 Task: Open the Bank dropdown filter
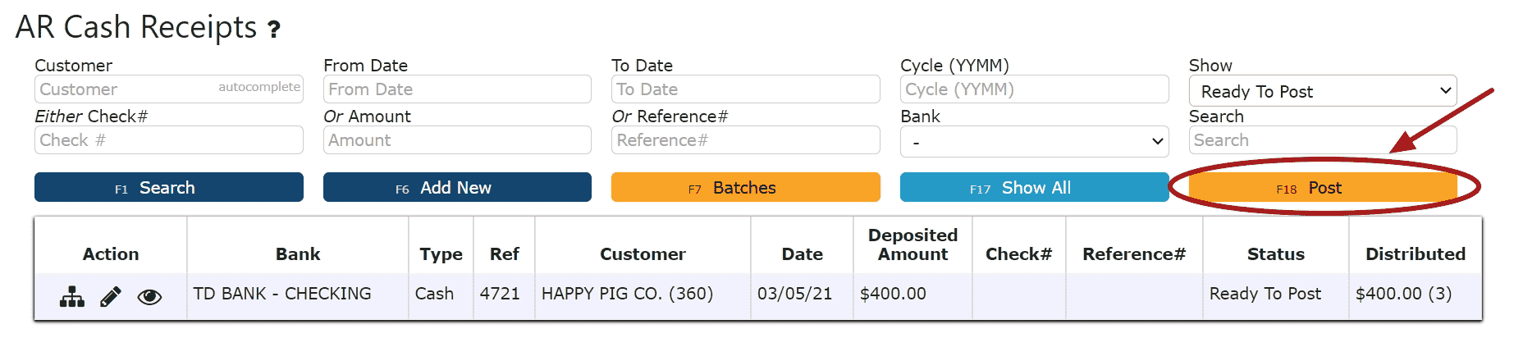click(x=1034, y=141)
